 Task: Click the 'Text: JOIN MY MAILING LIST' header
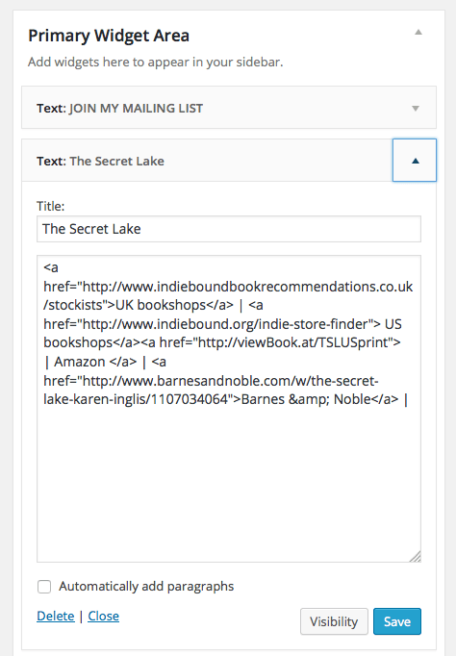click(x=229, y=108)
